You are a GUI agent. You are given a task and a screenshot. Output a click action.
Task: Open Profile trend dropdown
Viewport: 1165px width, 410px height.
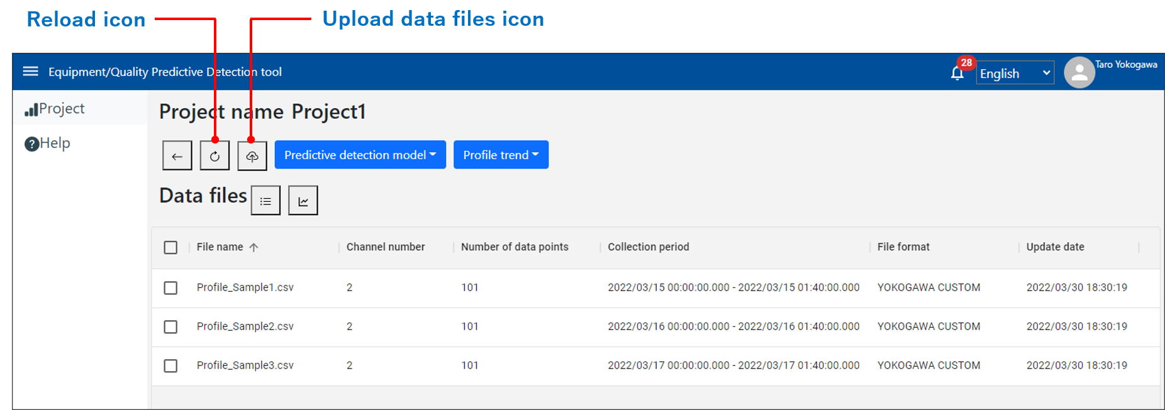coord(501,155)
